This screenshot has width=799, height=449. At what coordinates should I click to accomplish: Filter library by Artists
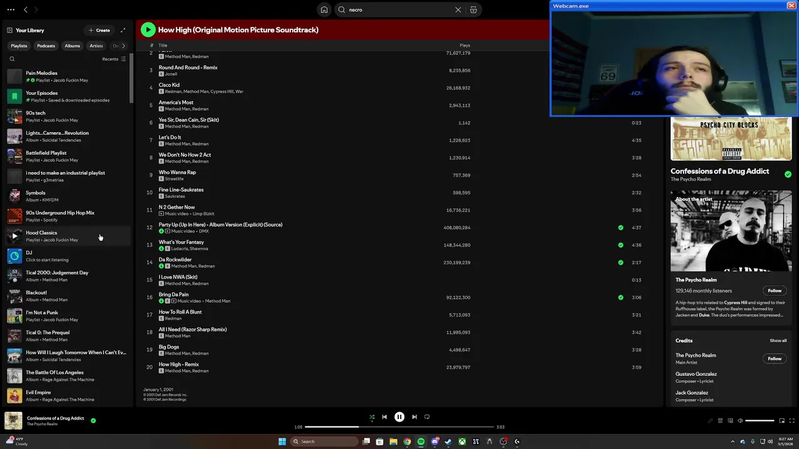point(96,46)
